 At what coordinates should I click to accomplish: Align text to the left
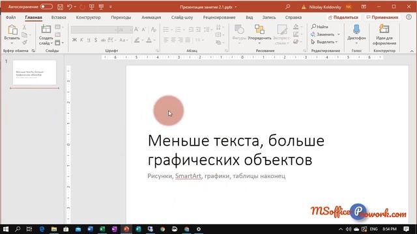click(x=166, y=40)
